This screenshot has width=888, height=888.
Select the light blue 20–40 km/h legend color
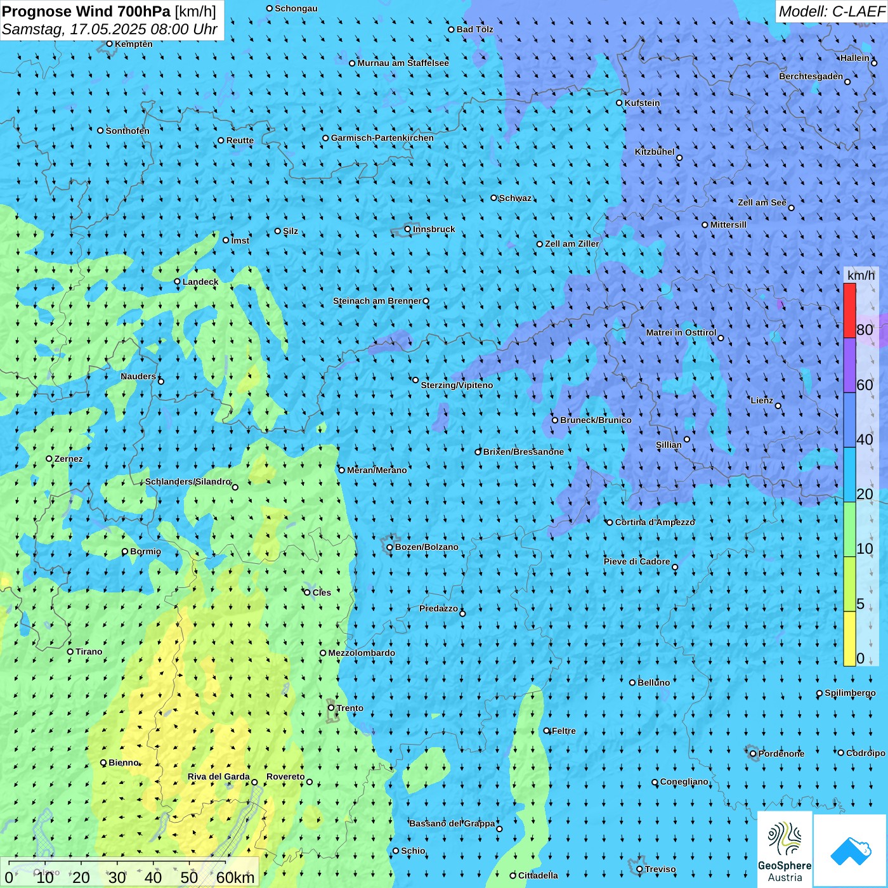tap(849, 474)
